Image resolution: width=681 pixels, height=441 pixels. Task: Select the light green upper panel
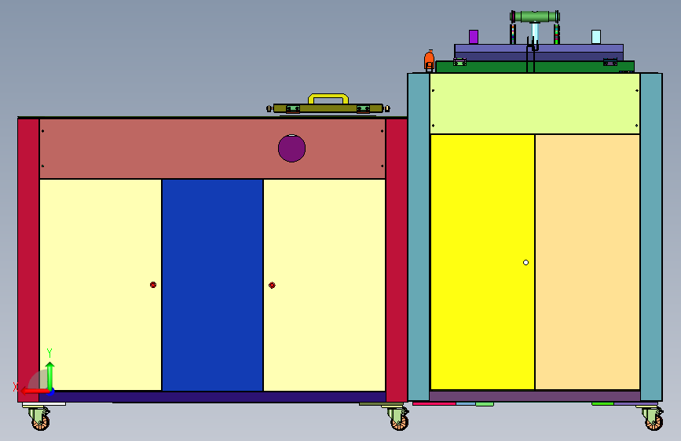[535, 104]
